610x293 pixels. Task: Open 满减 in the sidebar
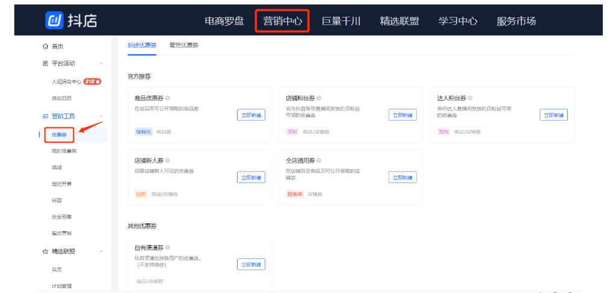pos(57,168)
